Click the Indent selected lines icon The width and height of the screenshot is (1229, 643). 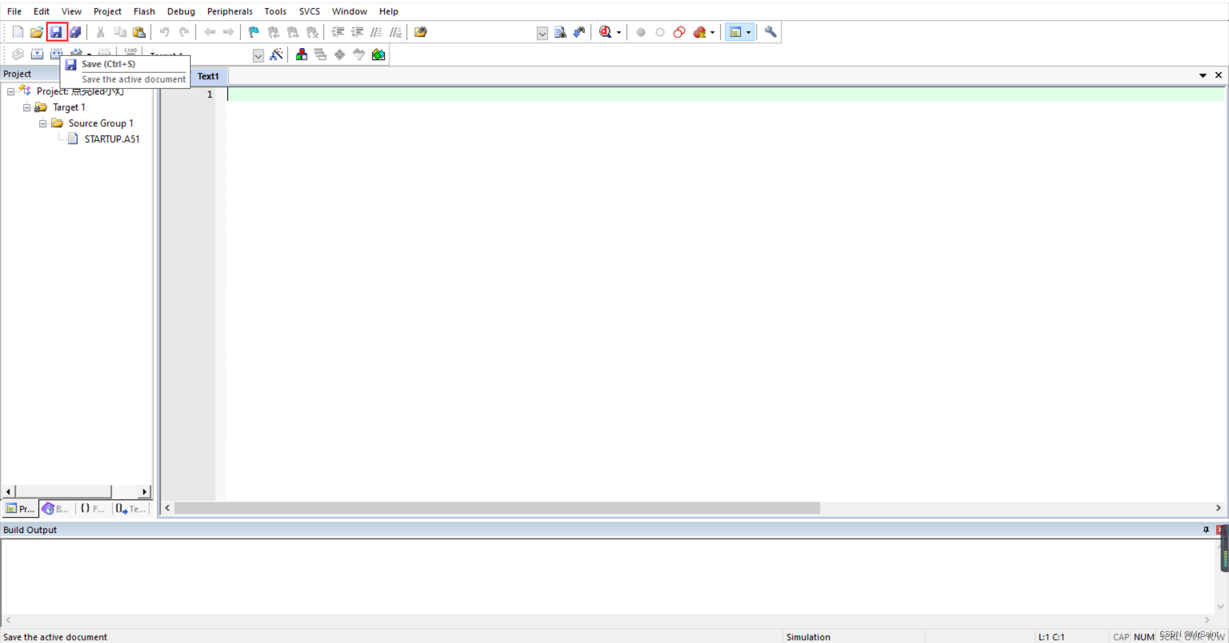click(x=338, y=32)
